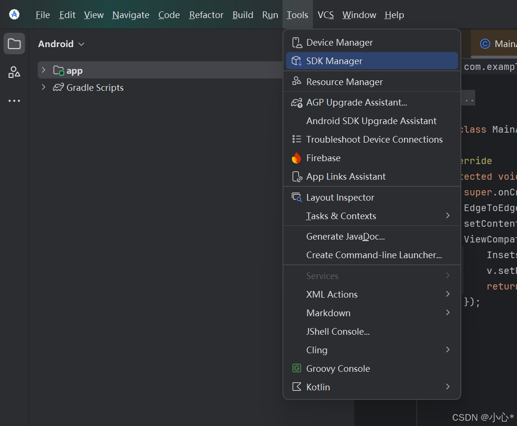Screen dimensions: 517x426
Task: Click the Groovy Console G icon
Action: coord(297,368)
